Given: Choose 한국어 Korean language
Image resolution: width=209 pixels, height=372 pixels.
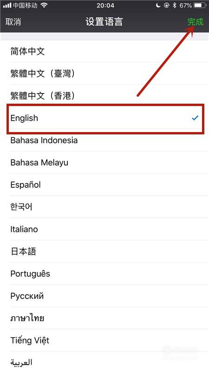Looking at the screenshot, I should 104,207.
